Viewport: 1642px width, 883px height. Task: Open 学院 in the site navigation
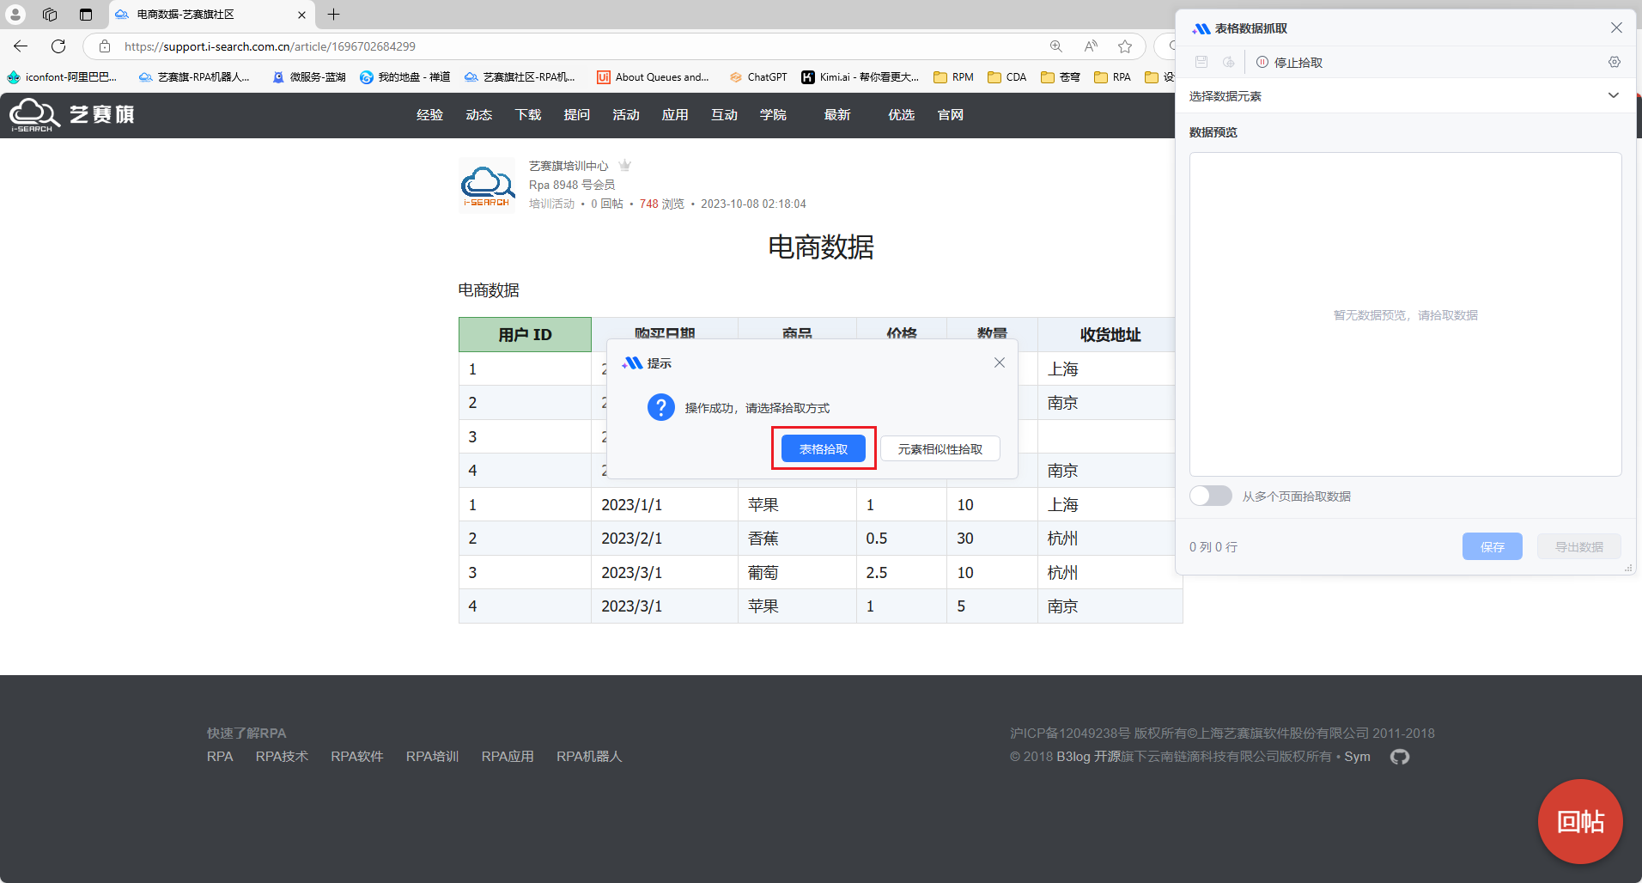coord(773,115)
